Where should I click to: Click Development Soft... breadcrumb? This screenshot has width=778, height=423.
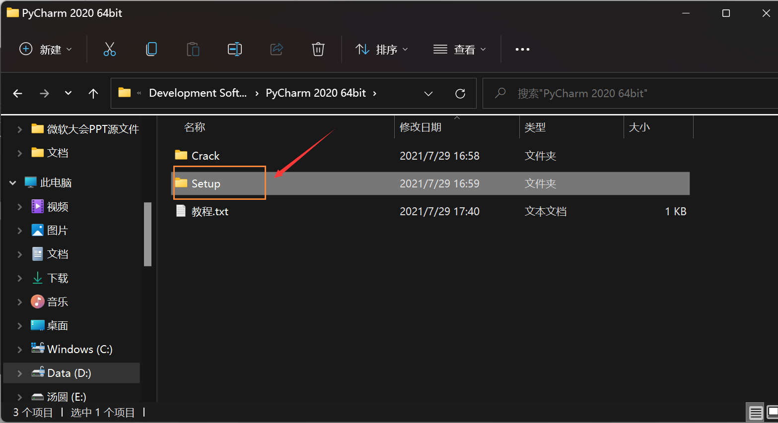pos(198,93)
